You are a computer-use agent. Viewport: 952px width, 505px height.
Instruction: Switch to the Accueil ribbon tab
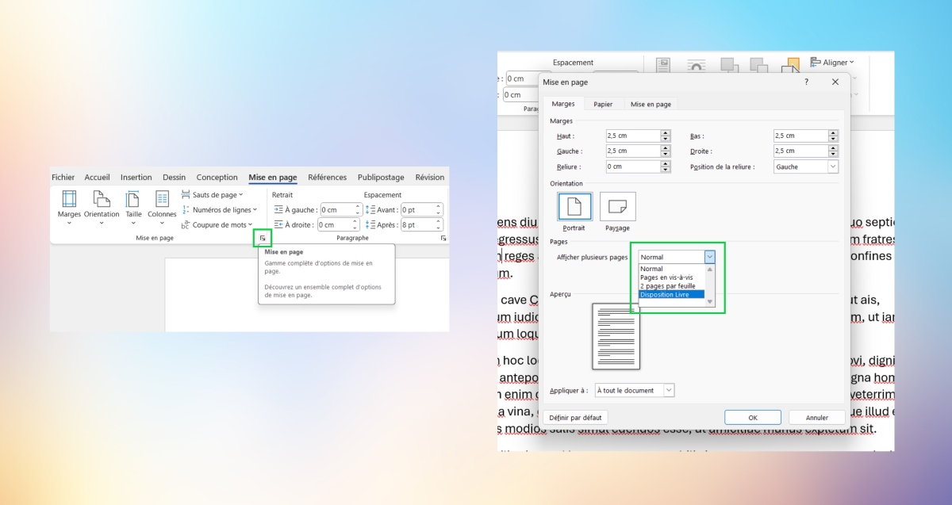(x=98, y=178)
